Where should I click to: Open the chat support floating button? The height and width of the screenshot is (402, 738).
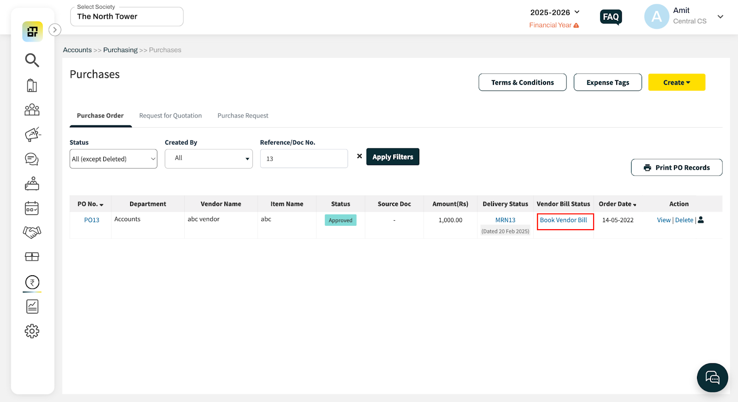(x=713, y=378)
